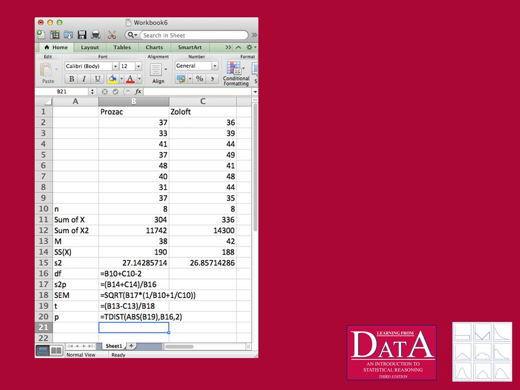The width and height of the screenshot is (520, 390).
Task: Cut selection with scissors icon
Action: (x=112, y=35)
